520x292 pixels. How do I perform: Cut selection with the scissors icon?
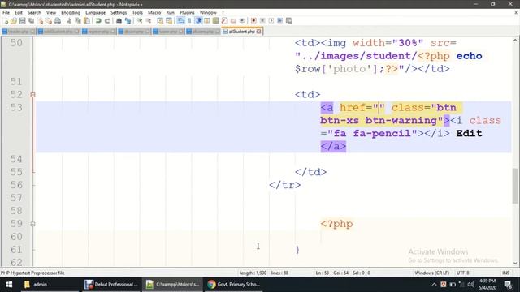coord(69,20)
